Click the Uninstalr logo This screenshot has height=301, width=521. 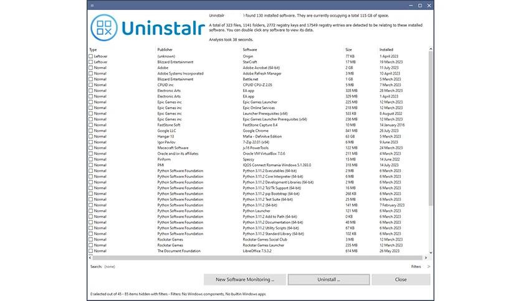point(148,28)
